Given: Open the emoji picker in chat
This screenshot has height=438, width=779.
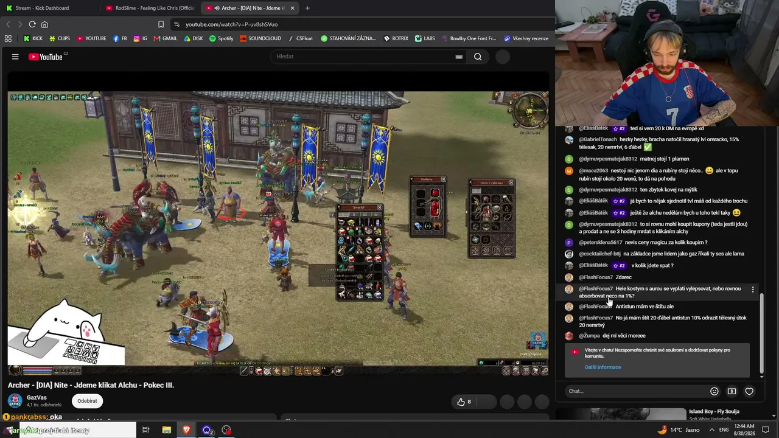Looking at the screenshot, I should pyautogui.click(x=714, y=391).
